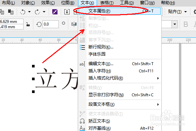Click the 矫正文本 icon

(82, 121)
